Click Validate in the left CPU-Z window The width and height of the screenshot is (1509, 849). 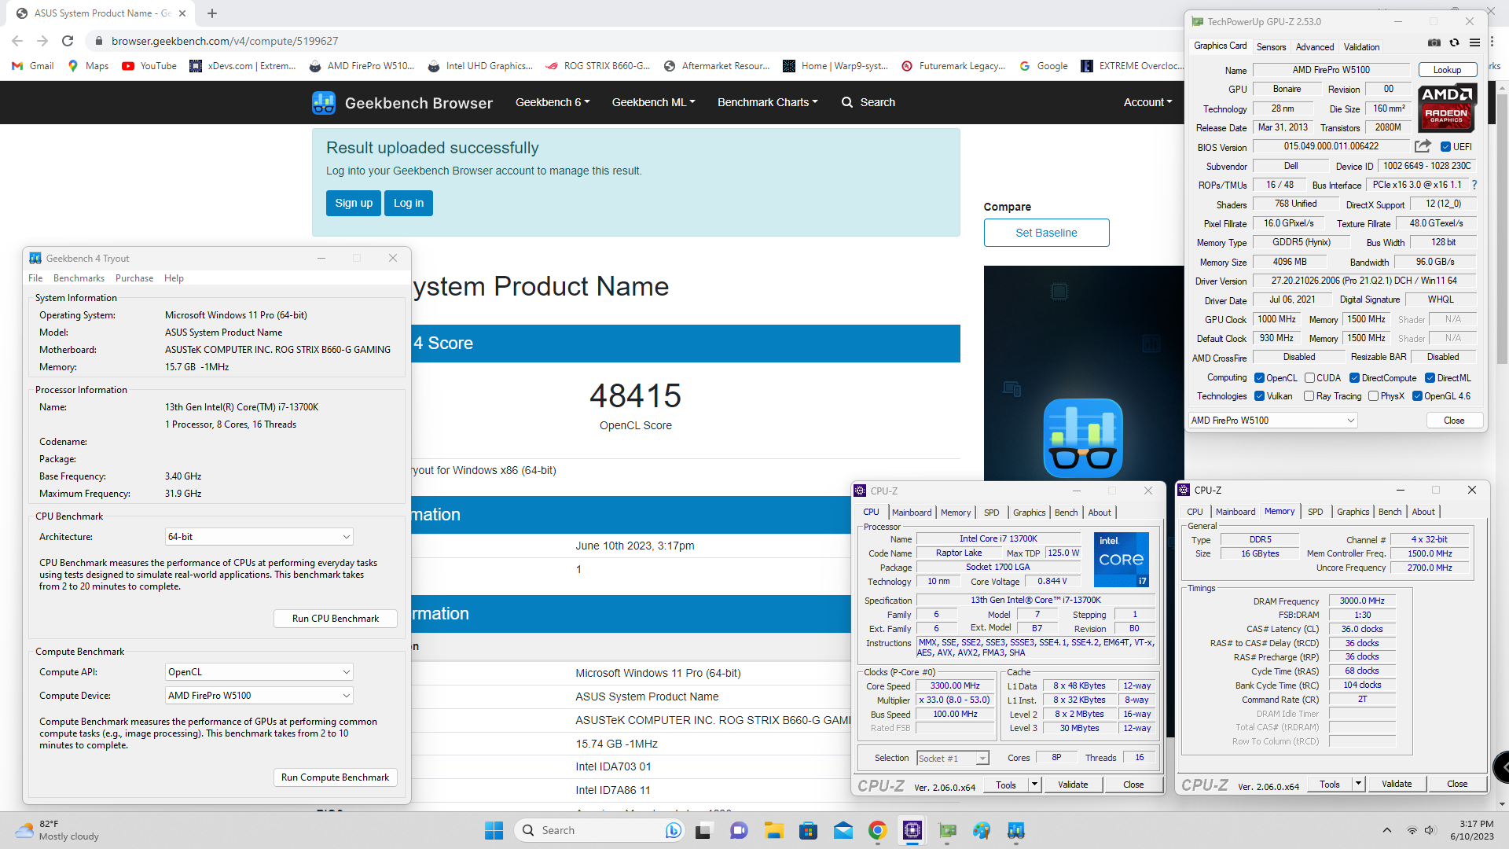click(x=1073, y=785)
